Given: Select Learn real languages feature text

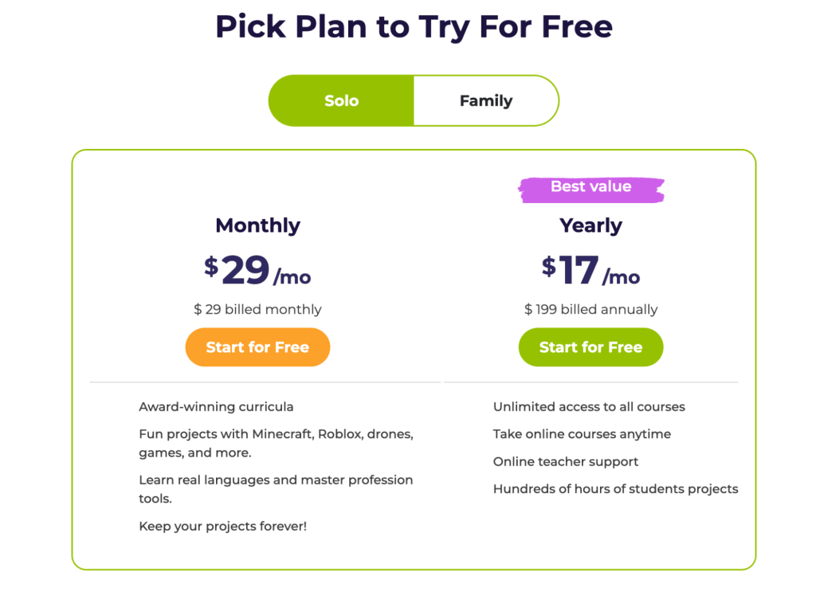Looking at the screenshot, I should (277, 488).
